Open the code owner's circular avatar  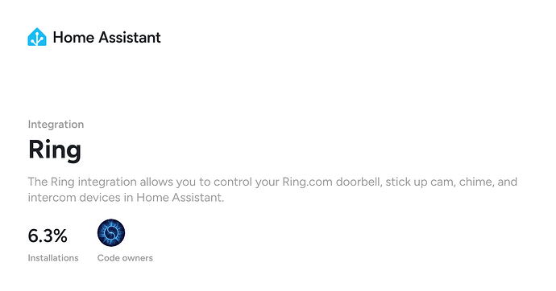111,232
